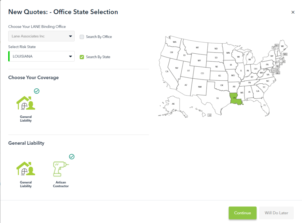This screenshot has height=223, width=302.
Task: Expand the Select Risk State dropdown
Action: [x=41, y=56]
